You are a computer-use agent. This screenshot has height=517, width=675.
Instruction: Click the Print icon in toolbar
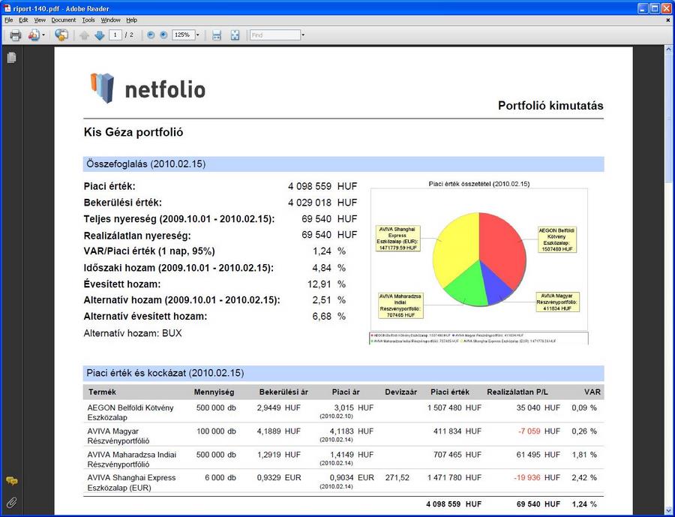tap(15, 35)
